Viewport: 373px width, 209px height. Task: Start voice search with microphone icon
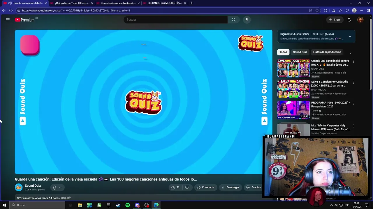(247, 20)
